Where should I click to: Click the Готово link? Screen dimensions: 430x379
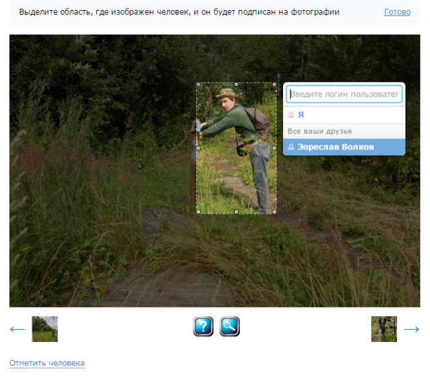[x=397, y=12]
